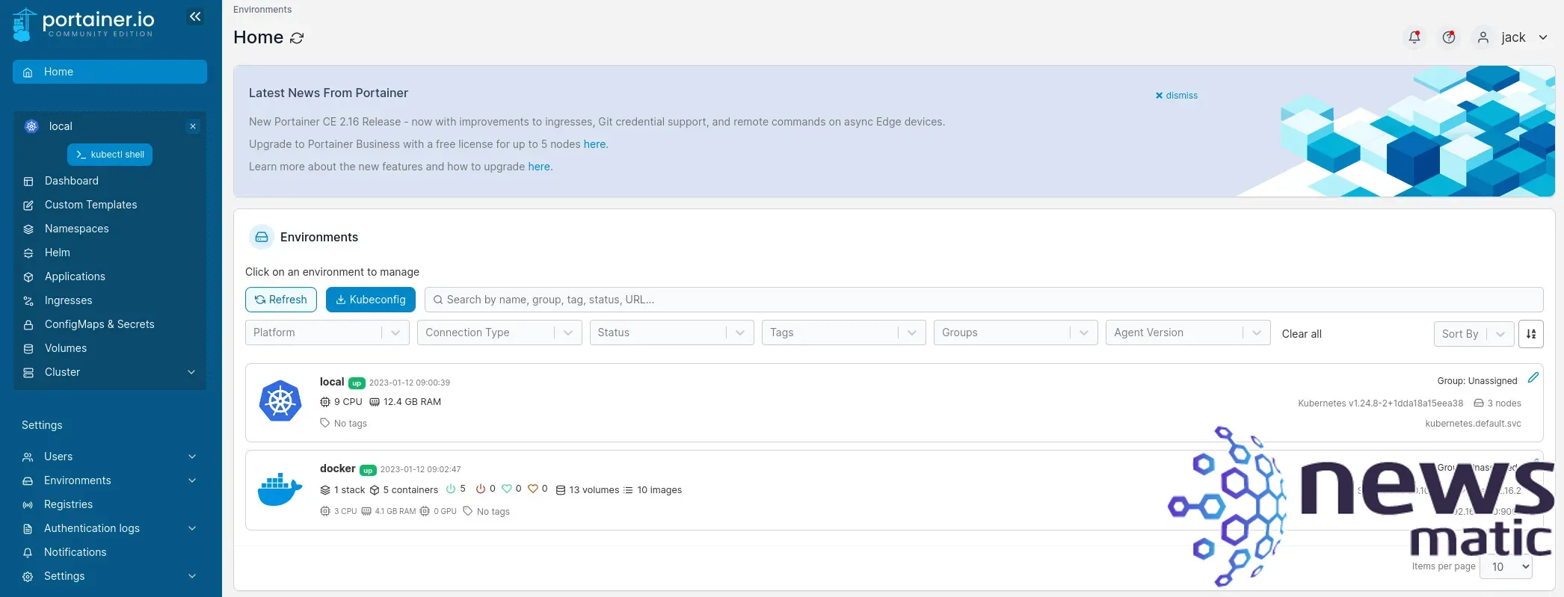Open the Agent Version filter dropdown
The image size is (1564, 597).
[x=1188, y=332]
